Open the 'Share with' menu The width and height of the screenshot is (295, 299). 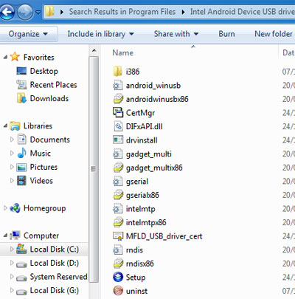tap(176, 34)
